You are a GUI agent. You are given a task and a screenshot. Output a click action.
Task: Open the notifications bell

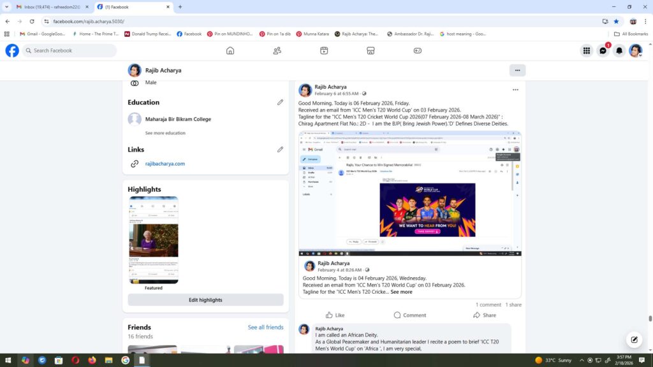coord(619,51)
